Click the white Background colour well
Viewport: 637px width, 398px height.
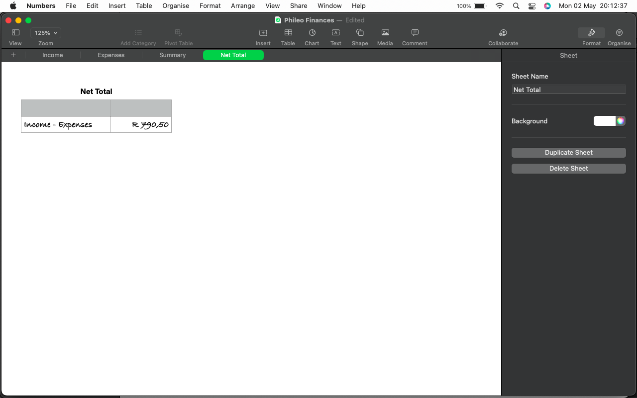[605, 121]
